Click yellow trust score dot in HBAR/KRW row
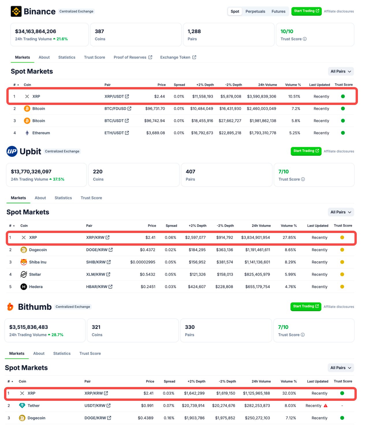The width and height of the screenshot is (366, 436). (x=342, y=287)
